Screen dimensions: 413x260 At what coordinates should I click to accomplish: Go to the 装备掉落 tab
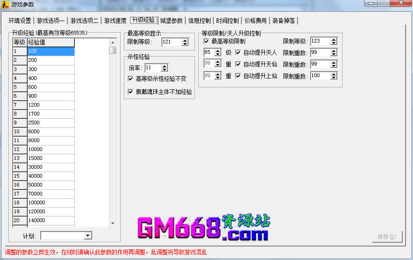pyautogui.click(x=283, y=21)
